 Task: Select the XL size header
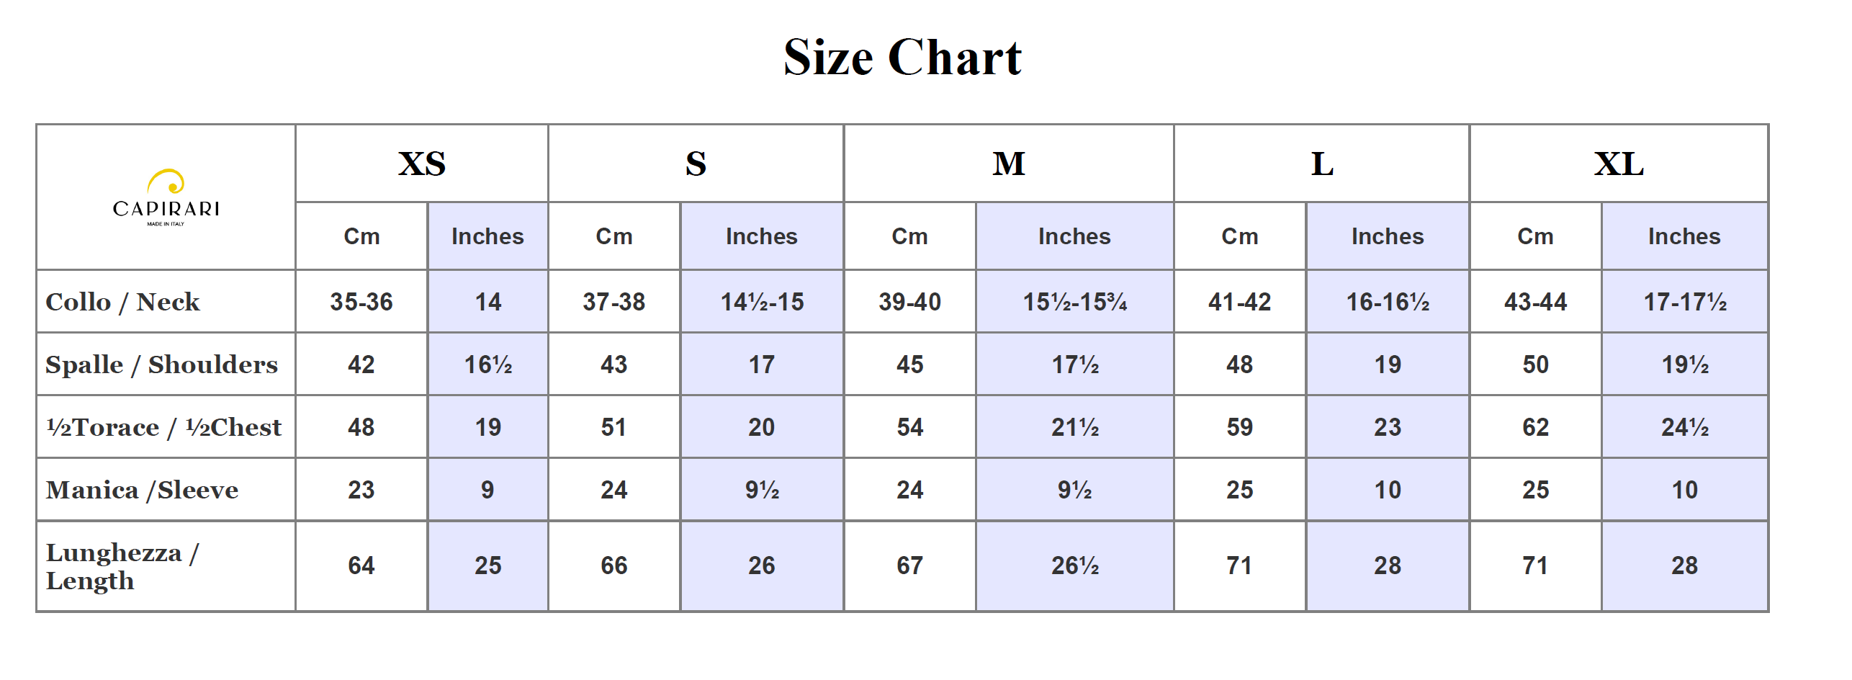(1619, 164)
